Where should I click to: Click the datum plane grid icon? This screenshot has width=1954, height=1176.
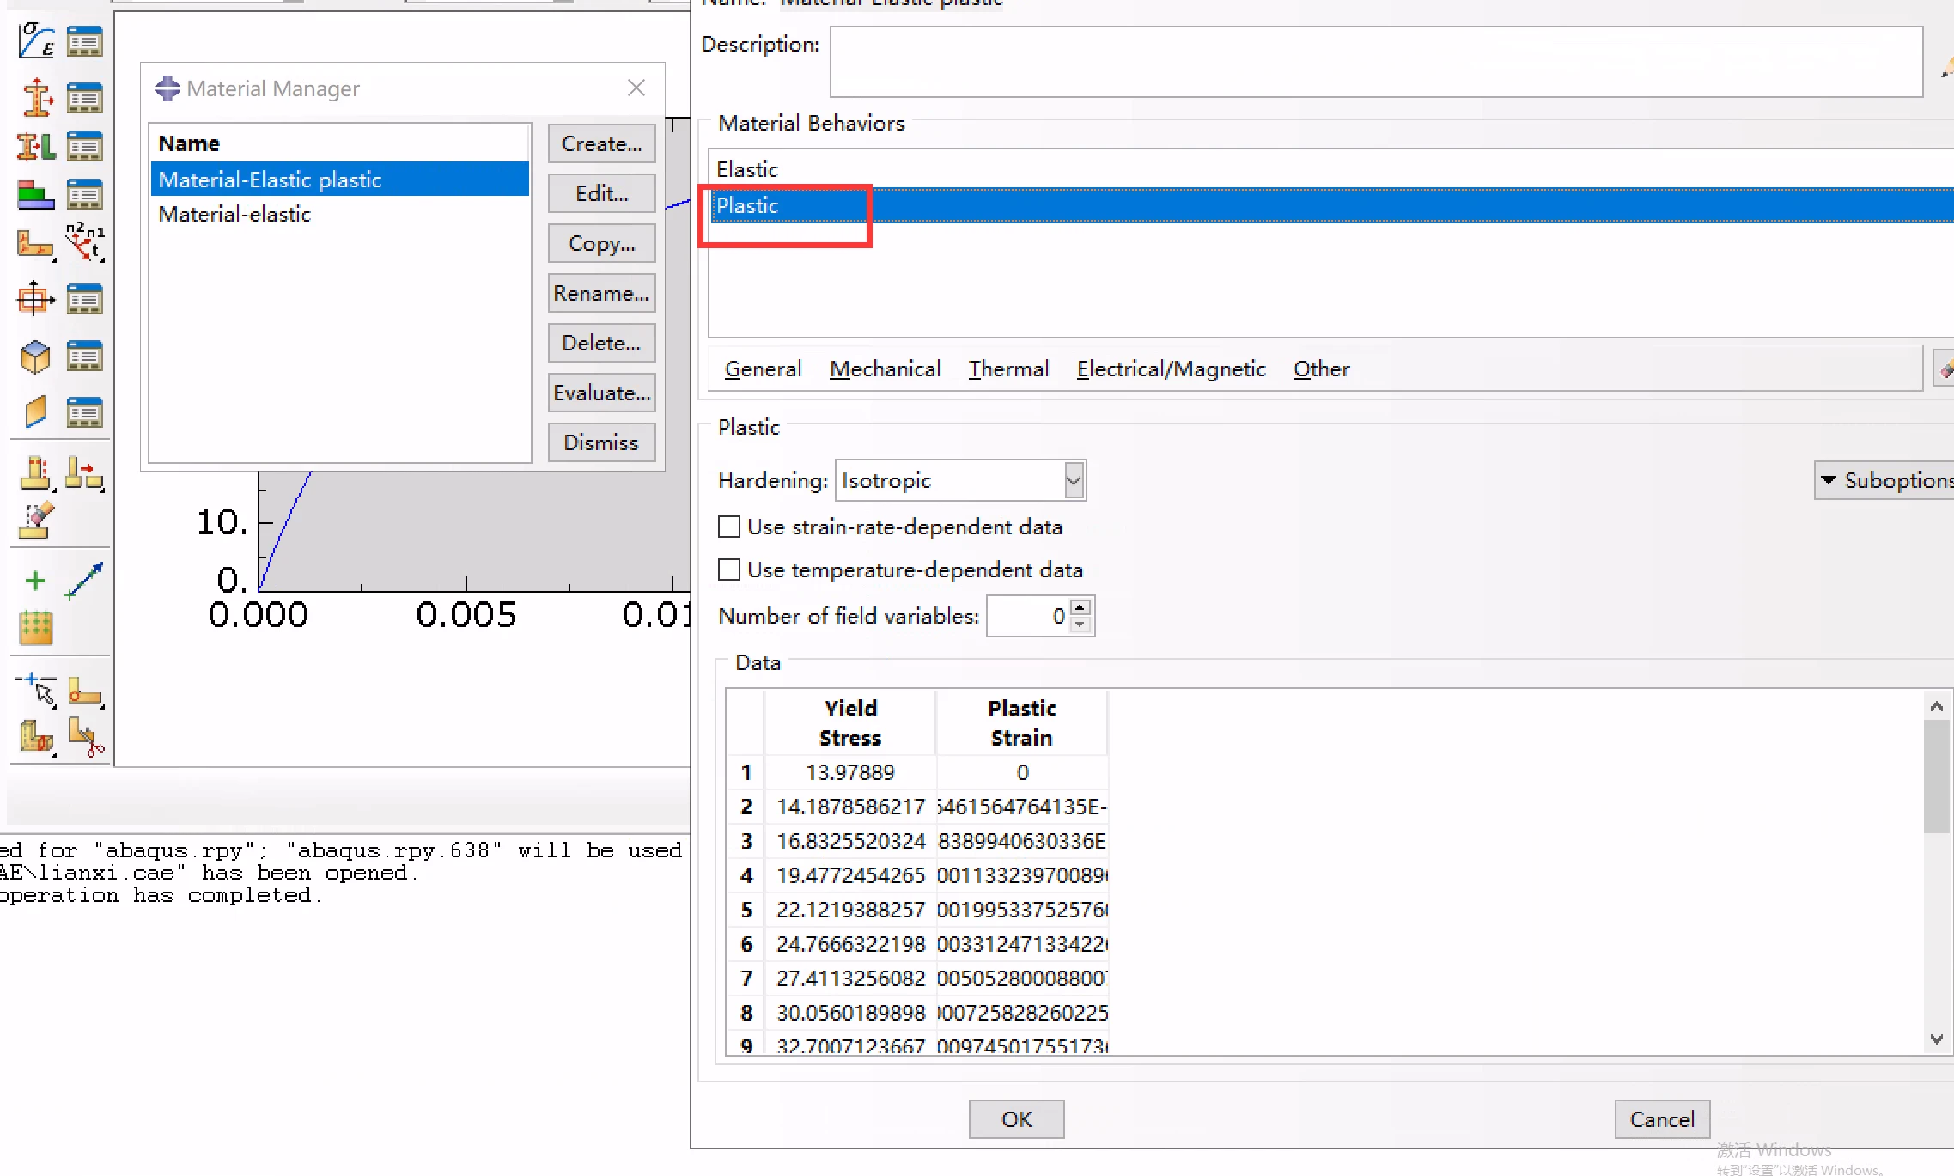pos(36,628)
